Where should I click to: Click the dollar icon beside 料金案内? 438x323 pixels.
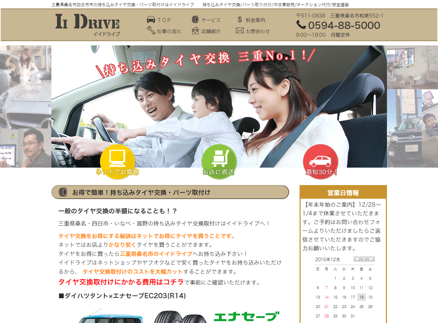click(x=240, y=20)
